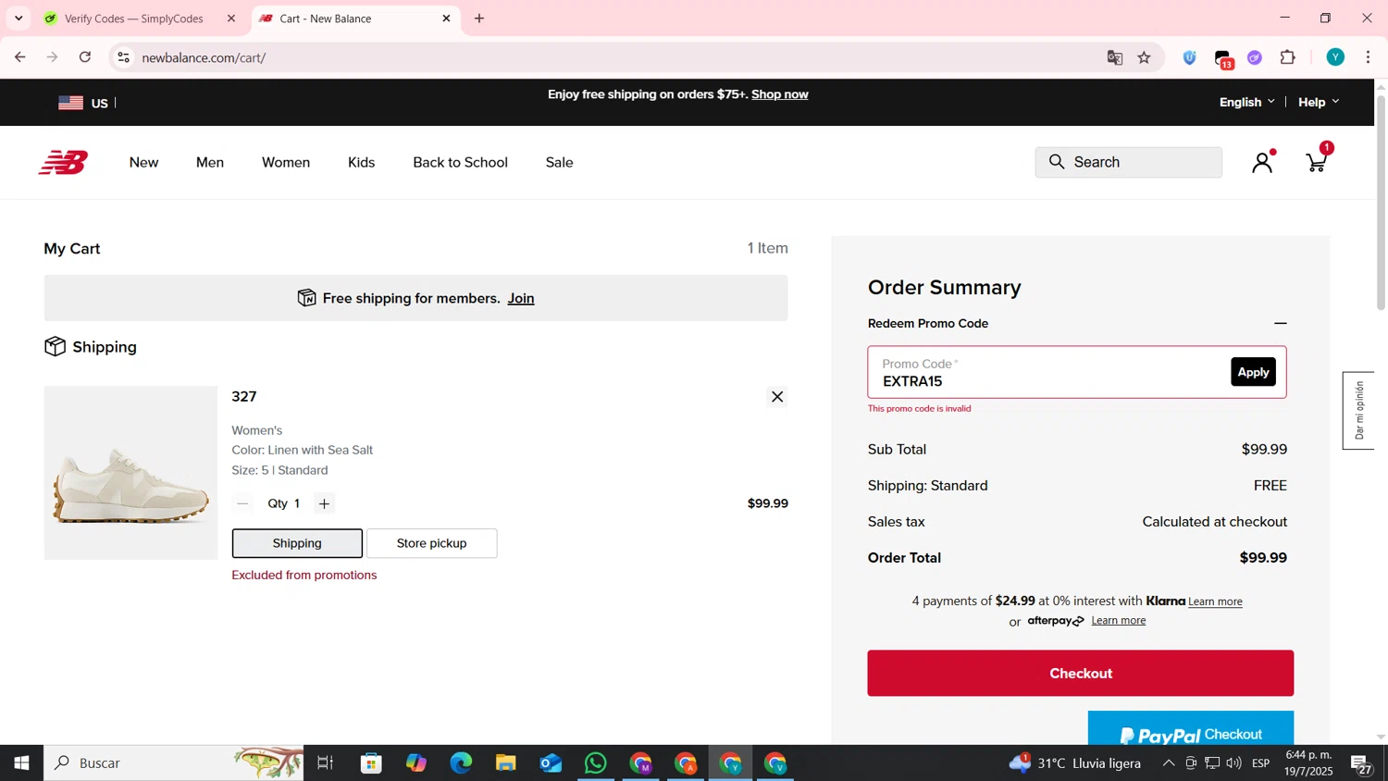Open the tab search dropdown arrow
The height and width of the screenshot is (781, 1388).
pyautogui.click(x=19, y=19)
